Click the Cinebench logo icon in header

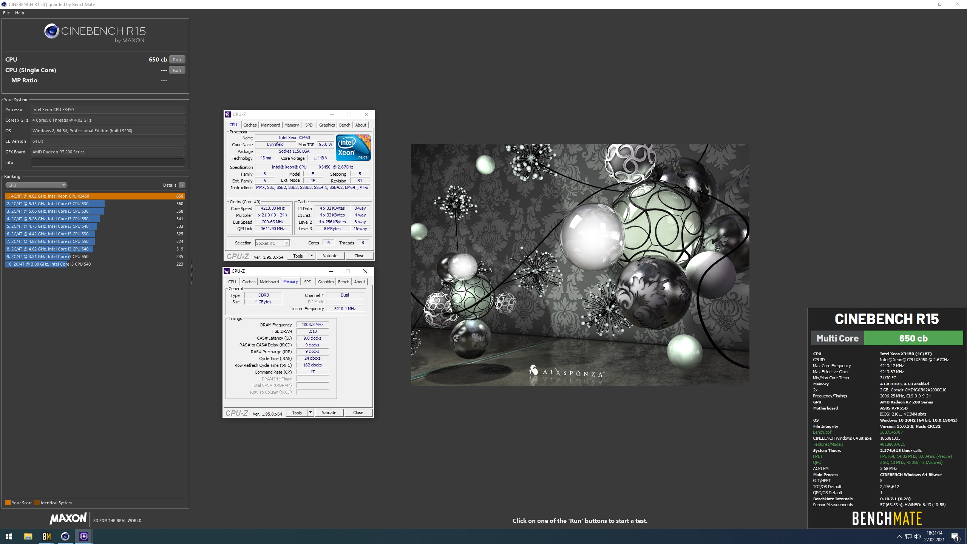52,31
